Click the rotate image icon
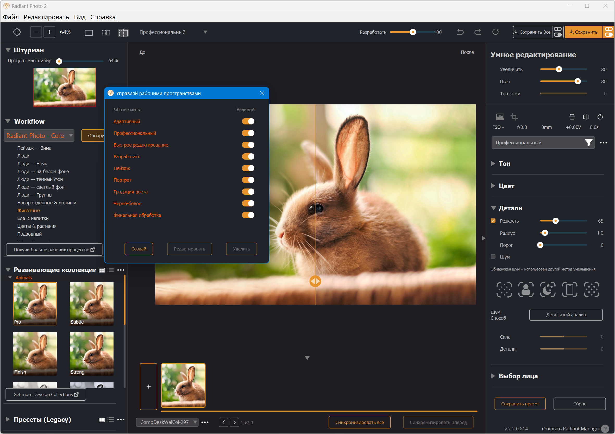 pyautogui.click(x=600, y=117)
